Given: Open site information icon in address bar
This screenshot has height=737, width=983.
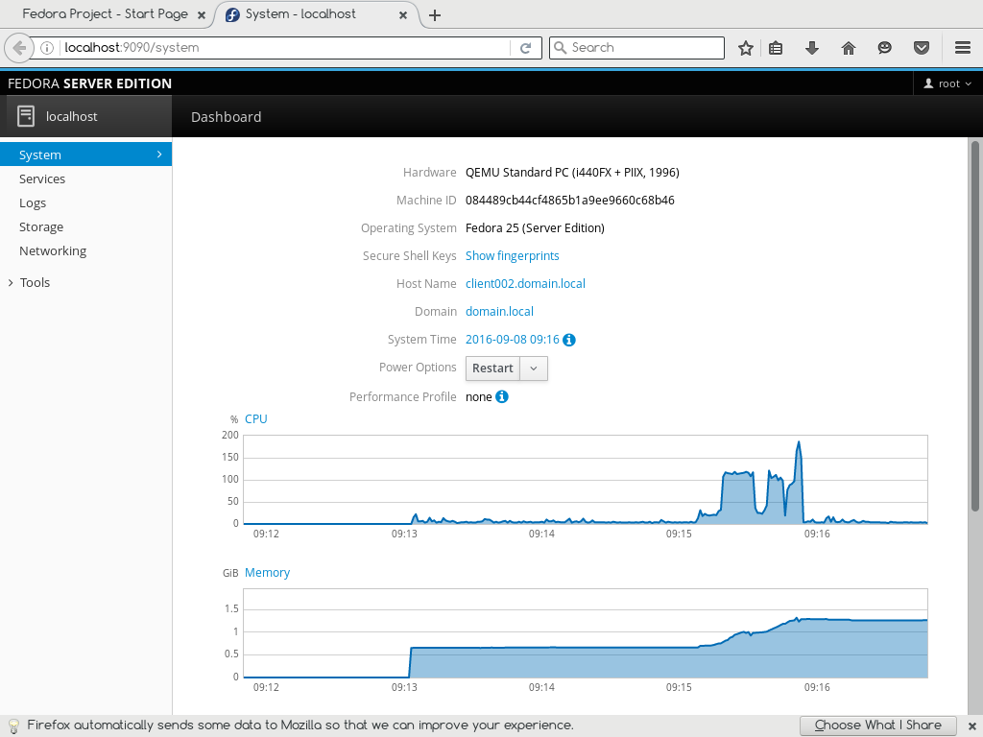Looking at the screenshot, I should click(x=47, y=48).
